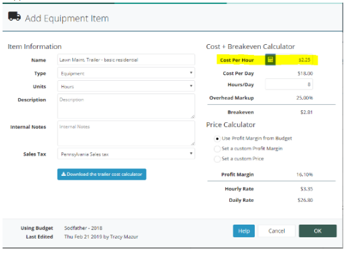Viewport: 347px width, 254px height.
Task: Click the Daily Rate value $26.80
Action: pyautogui.click(x=305, y=200)
